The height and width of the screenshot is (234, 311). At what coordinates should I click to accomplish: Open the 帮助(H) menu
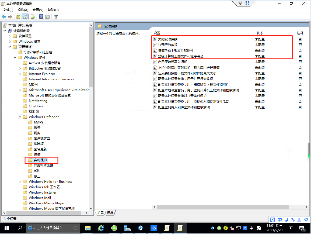(53, 10)
